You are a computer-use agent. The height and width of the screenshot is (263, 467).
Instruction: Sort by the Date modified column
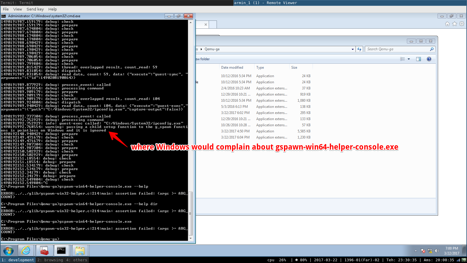[232, 68]
